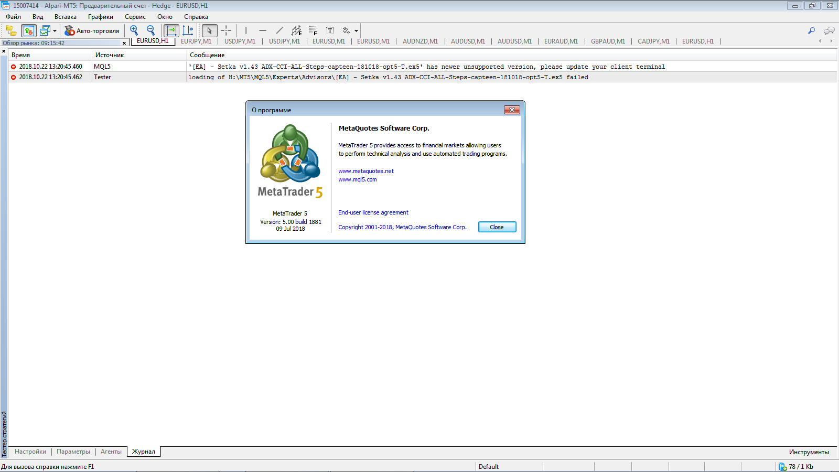Zoom out of the chart

pos(151,30)
